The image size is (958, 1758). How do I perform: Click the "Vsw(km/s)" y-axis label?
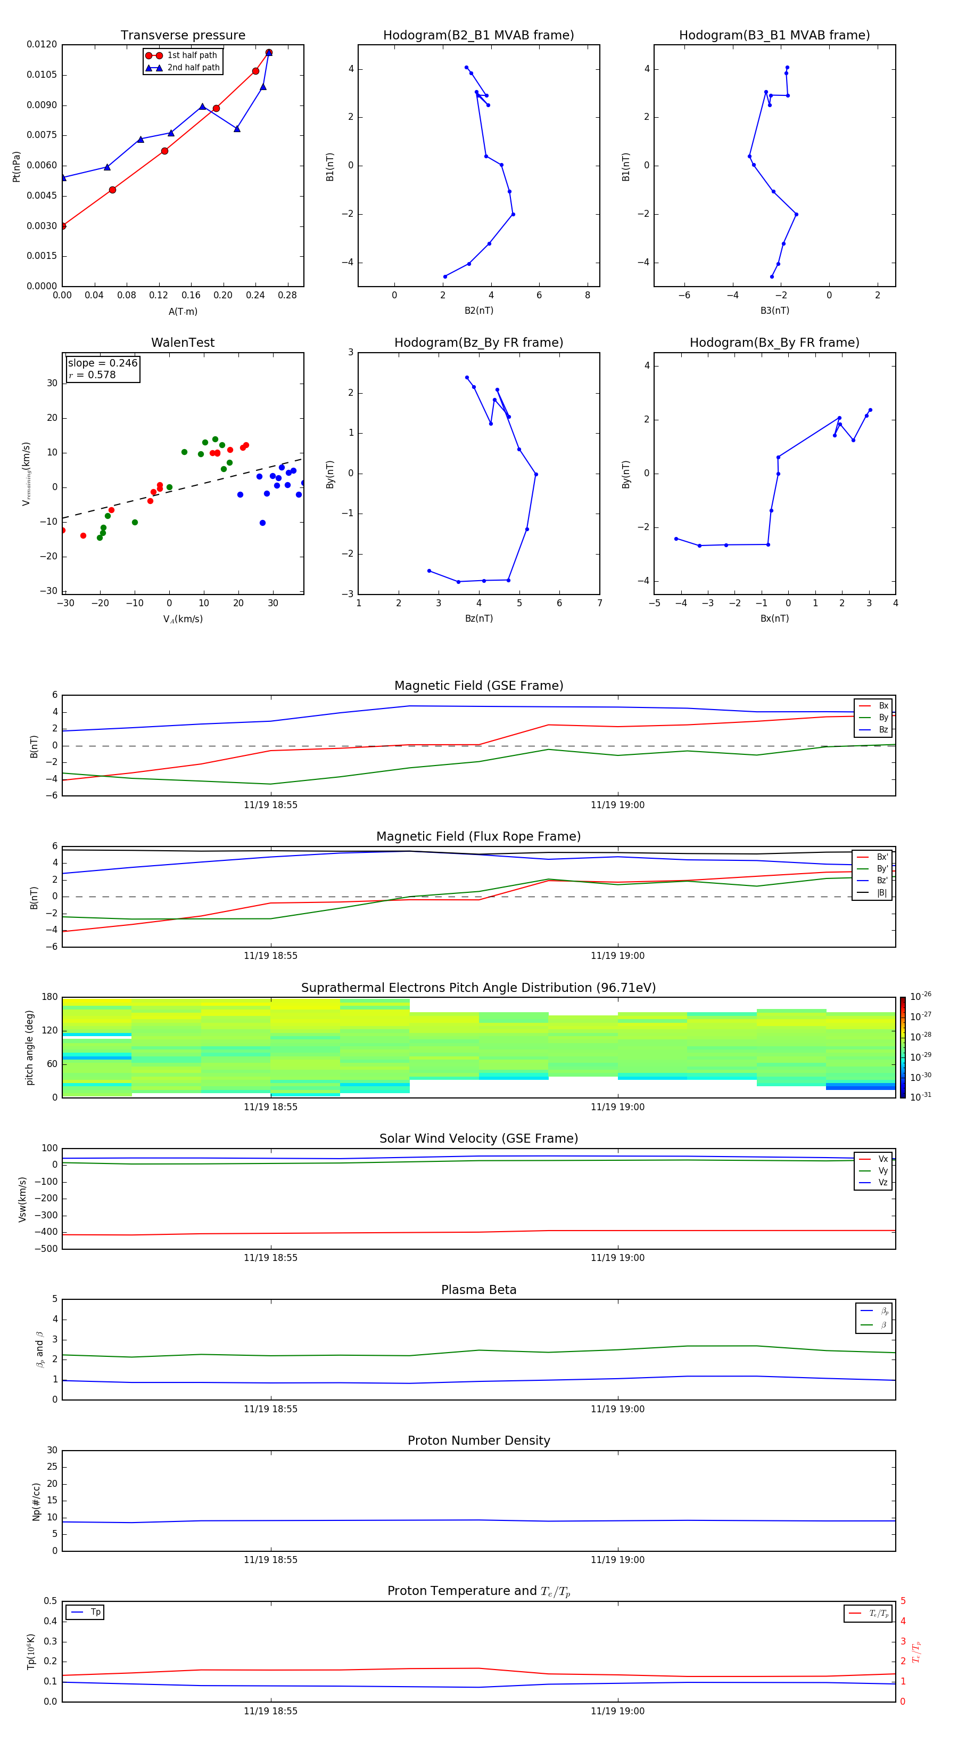coord(22,1199)
